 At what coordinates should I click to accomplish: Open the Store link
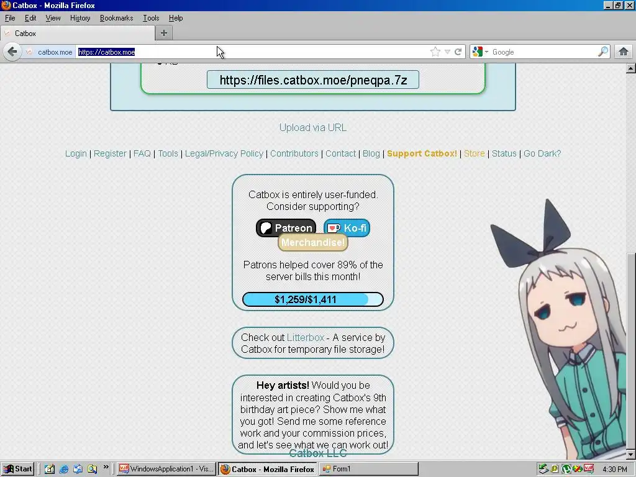coord(474,153)
